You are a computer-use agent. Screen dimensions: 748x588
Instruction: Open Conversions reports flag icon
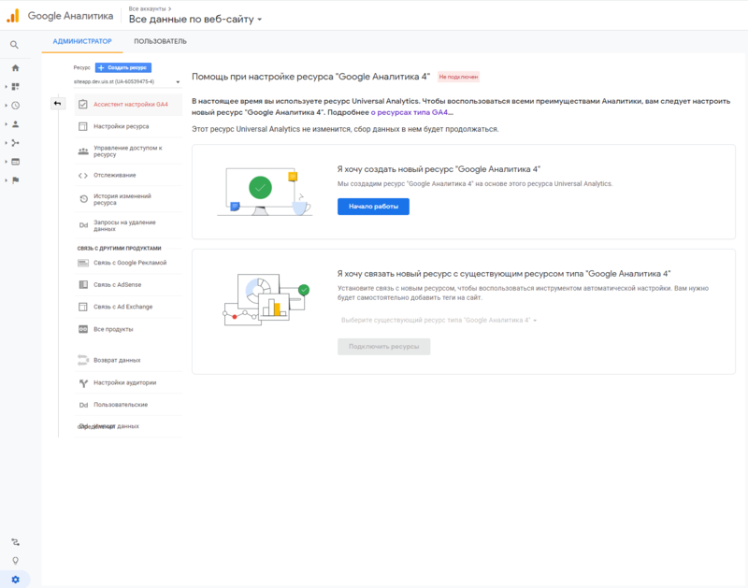15,180
